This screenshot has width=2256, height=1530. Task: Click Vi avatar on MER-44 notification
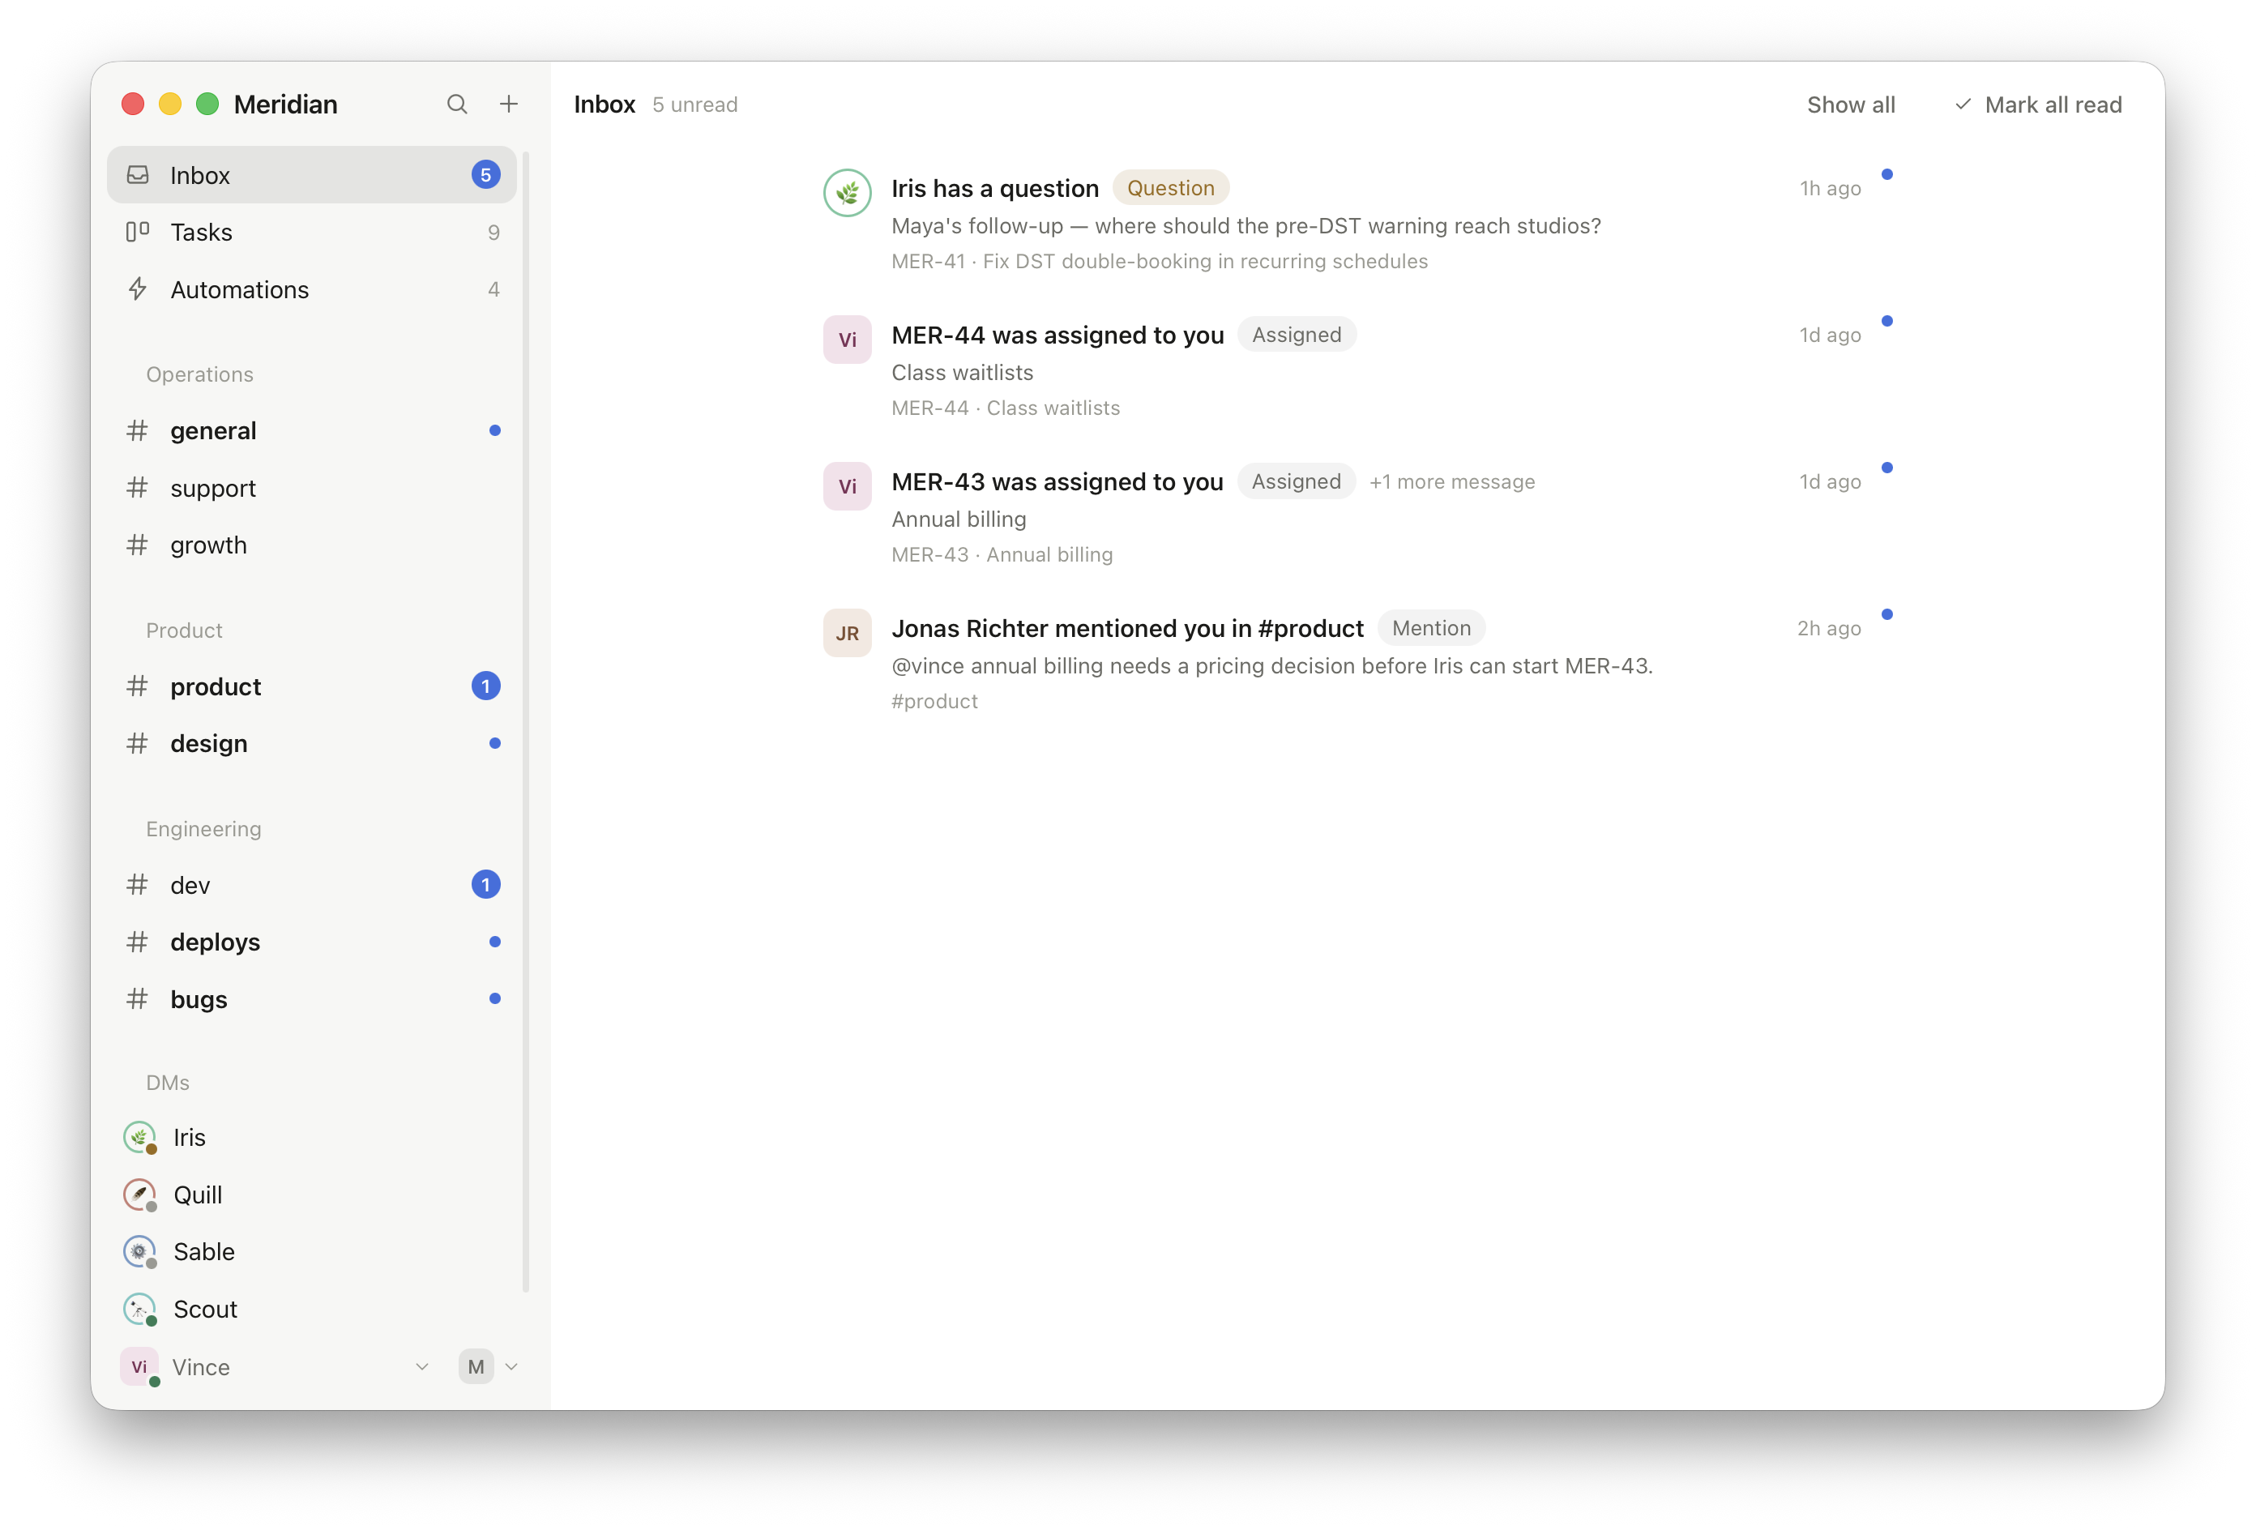848,339
